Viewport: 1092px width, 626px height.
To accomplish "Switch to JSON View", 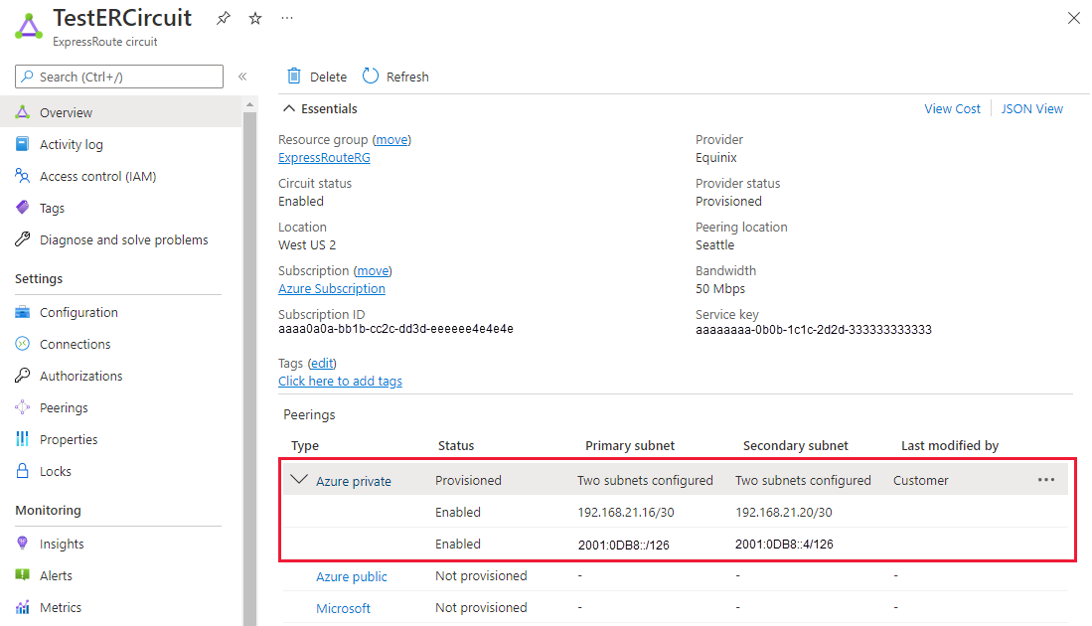I will click(1031, 108).
